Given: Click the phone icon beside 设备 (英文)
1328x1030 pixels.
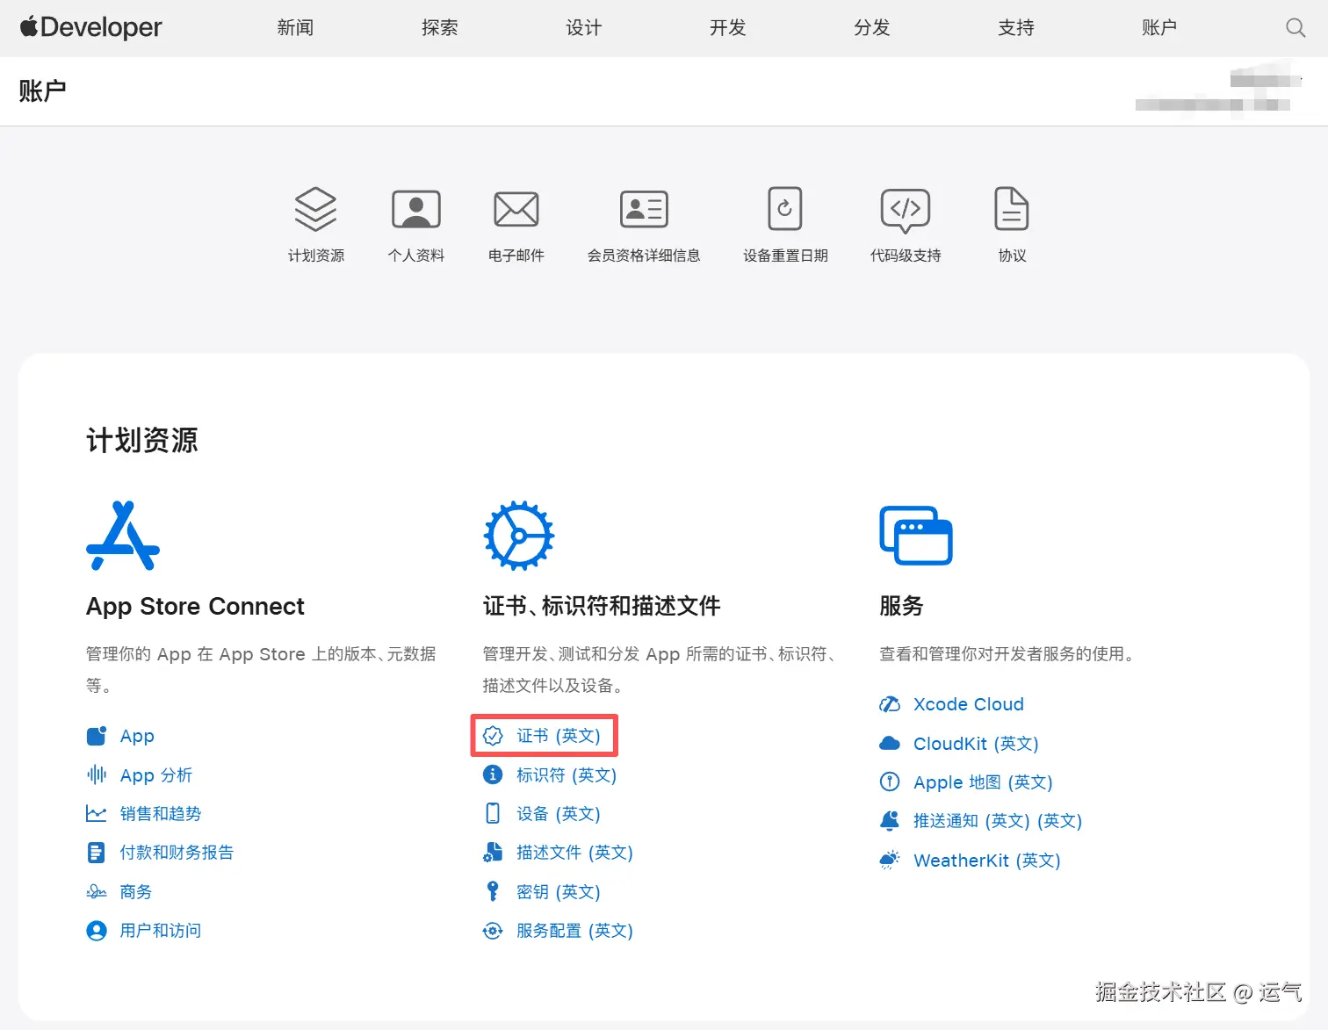Looking at the screenshot, I should click(494, 813).
